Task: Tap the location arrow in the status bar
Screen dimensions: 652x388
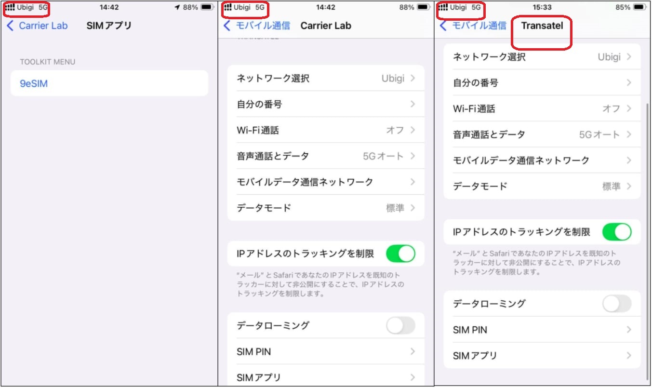Action: [177, 7]
